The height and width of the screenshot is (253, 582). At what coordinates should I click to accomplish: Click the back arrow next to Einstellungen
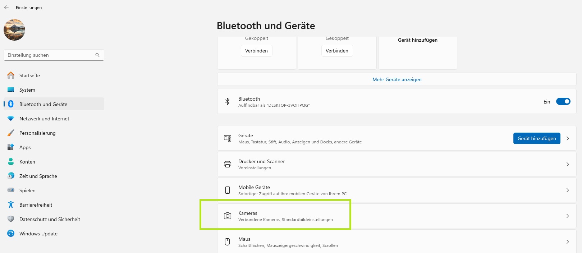coord(6,7)
